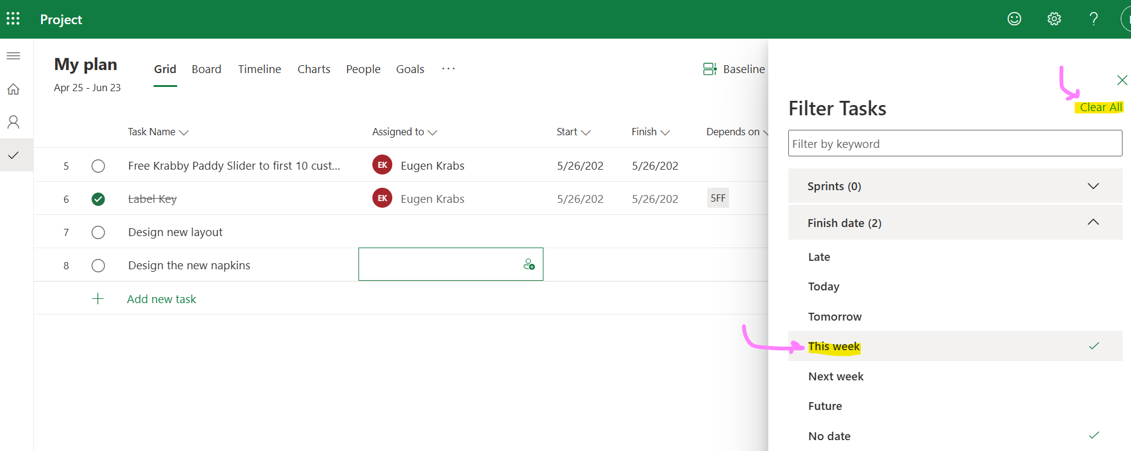Open the Design the new napkins task name
The width and height of the screenshot is (1131, 451).
189,266
